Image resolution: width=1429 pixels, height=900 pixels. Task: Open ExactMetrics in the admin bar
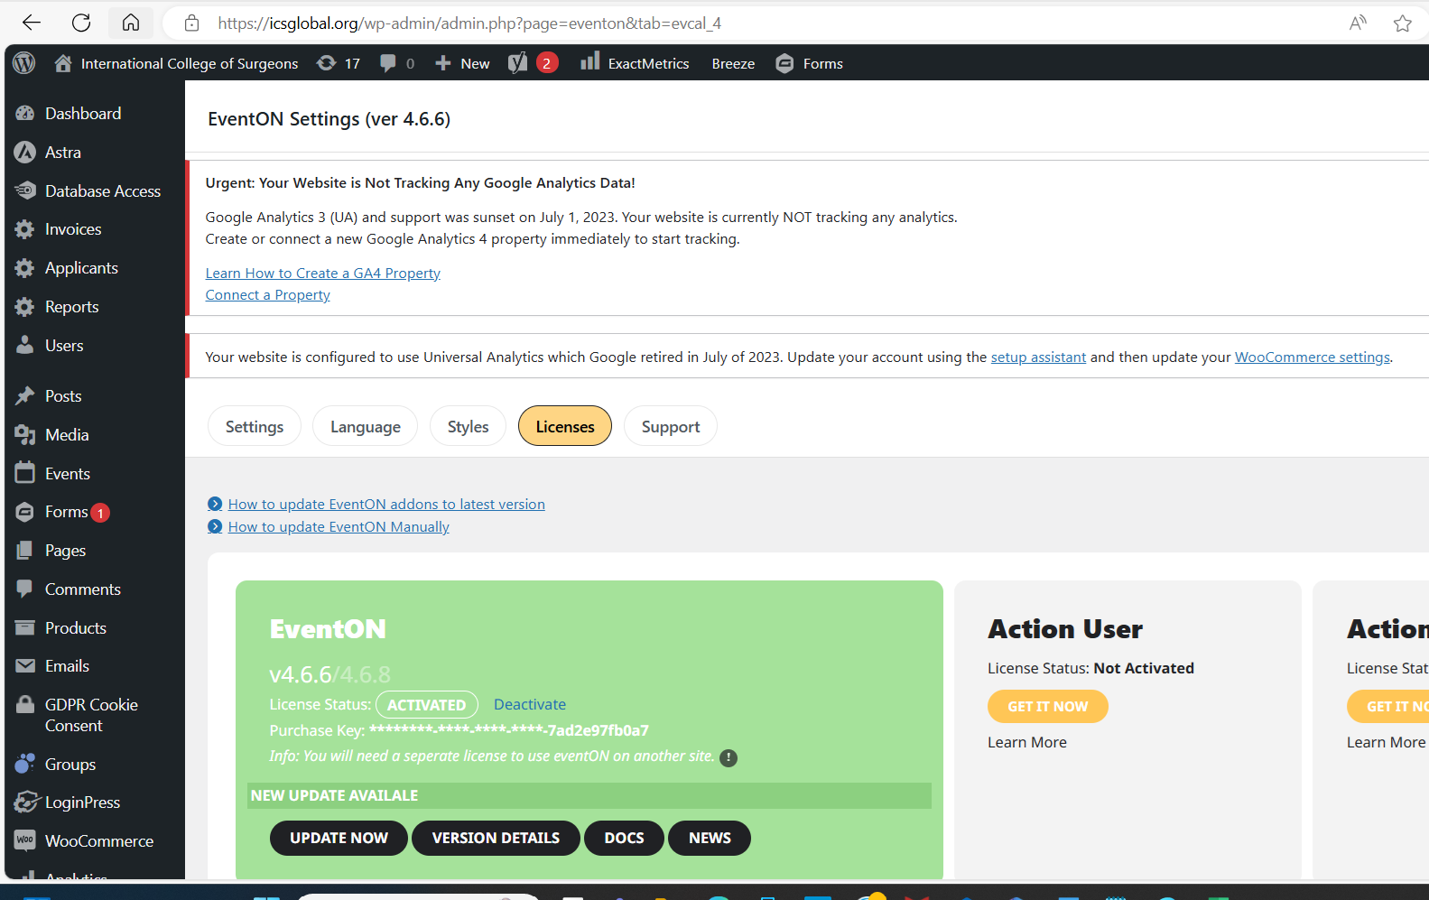click(x=635, y=63)
